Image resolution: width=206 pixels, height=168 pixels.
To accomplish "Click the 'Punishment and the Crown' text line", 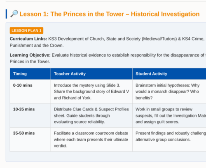I will [37, 45].
